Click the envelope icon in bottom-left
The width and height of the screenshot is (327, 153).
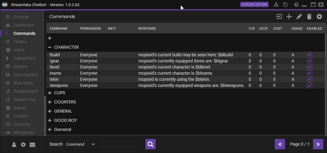(32, 145)
